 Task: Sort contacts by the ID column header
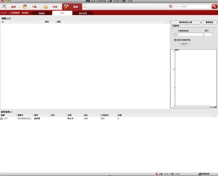(x=23, y=22)
